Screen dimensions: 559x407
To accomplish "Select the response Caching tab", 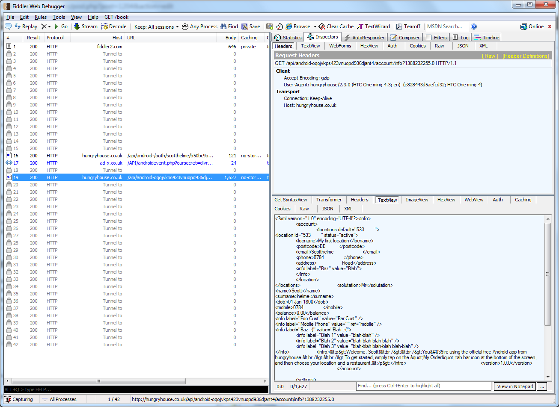I will pyautogui.click(x=523, y=200).
